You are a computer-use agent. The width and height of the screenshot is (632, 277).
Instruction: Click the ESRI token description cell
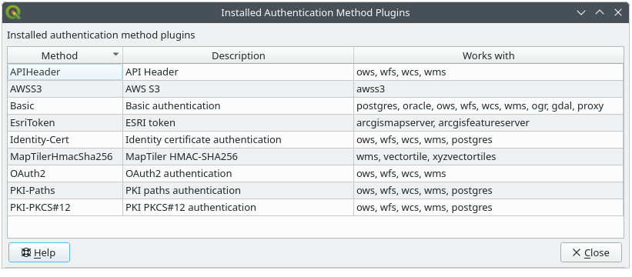point(238,123)
